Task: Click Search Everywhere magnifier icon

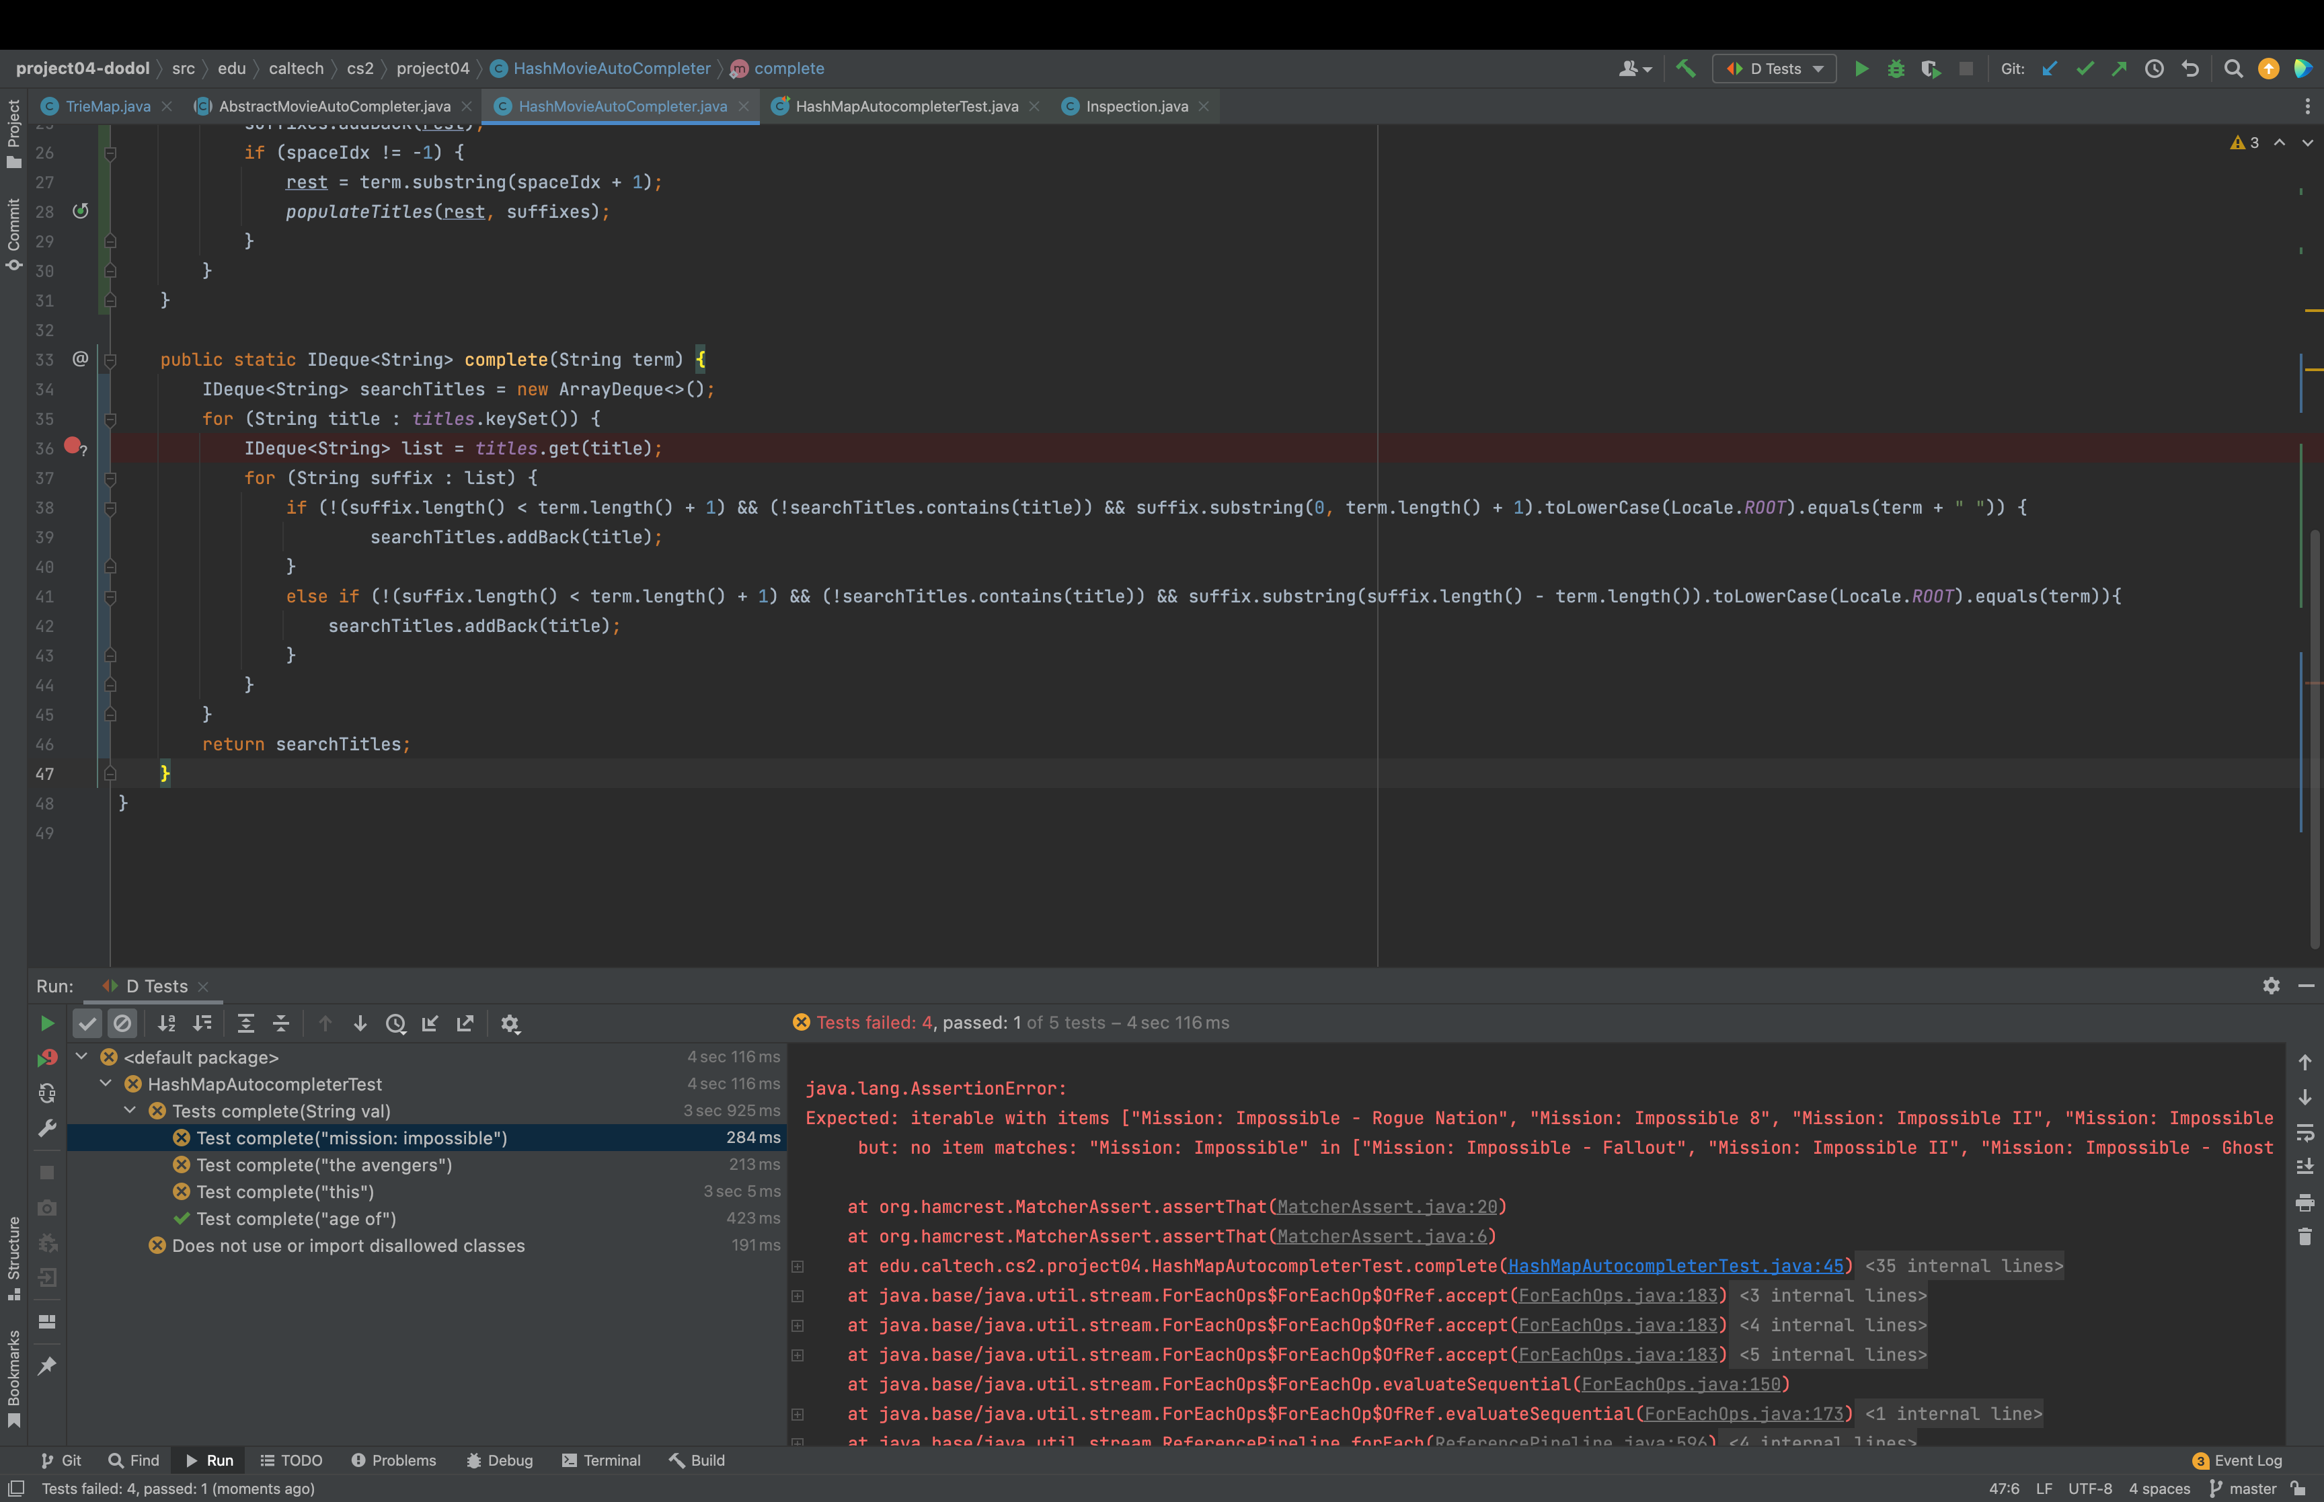Action: point(2233,69)
